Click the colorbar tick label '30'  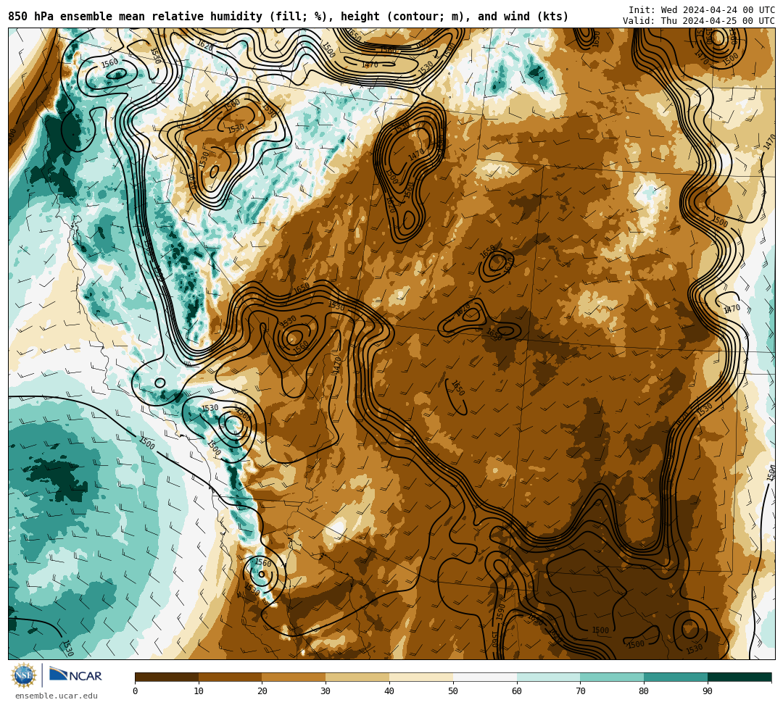tap(326, 691)
